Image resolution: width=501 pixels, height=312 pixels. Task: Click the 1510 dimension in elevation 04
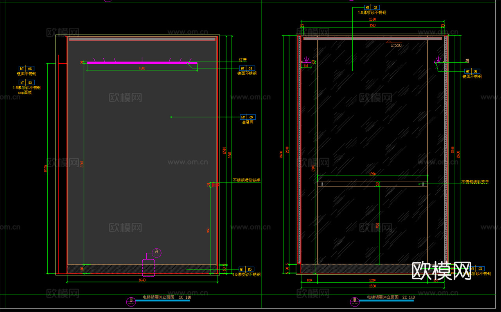(x=372, y=26)
